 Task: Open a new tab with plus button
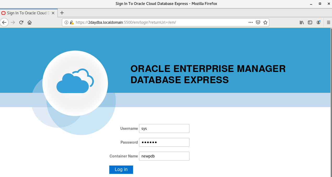[x=62, y=13]
